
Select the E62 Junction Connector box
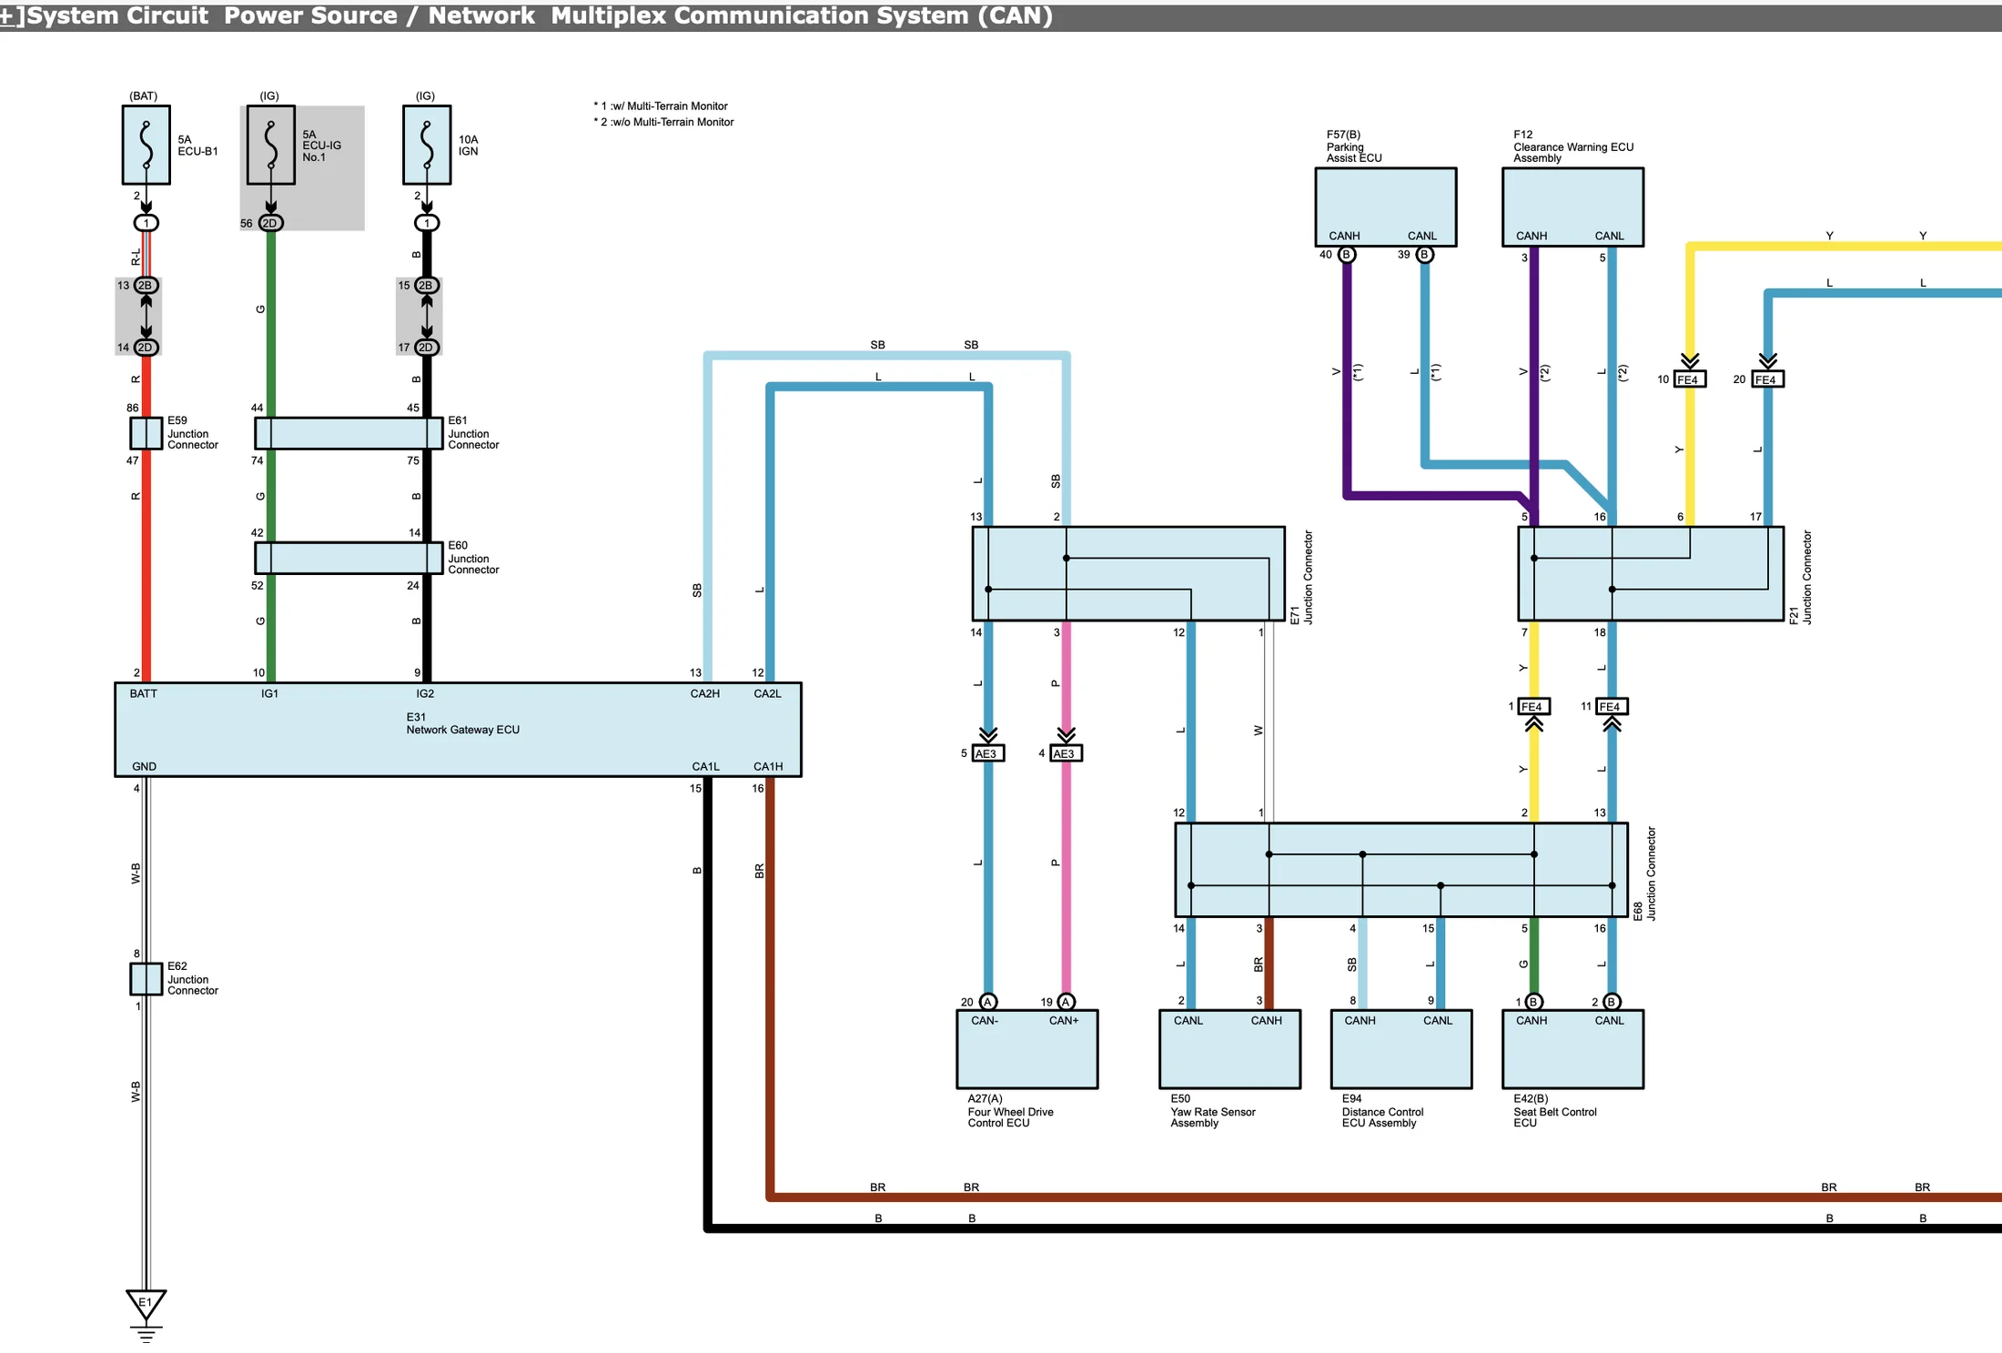(147, 979)
